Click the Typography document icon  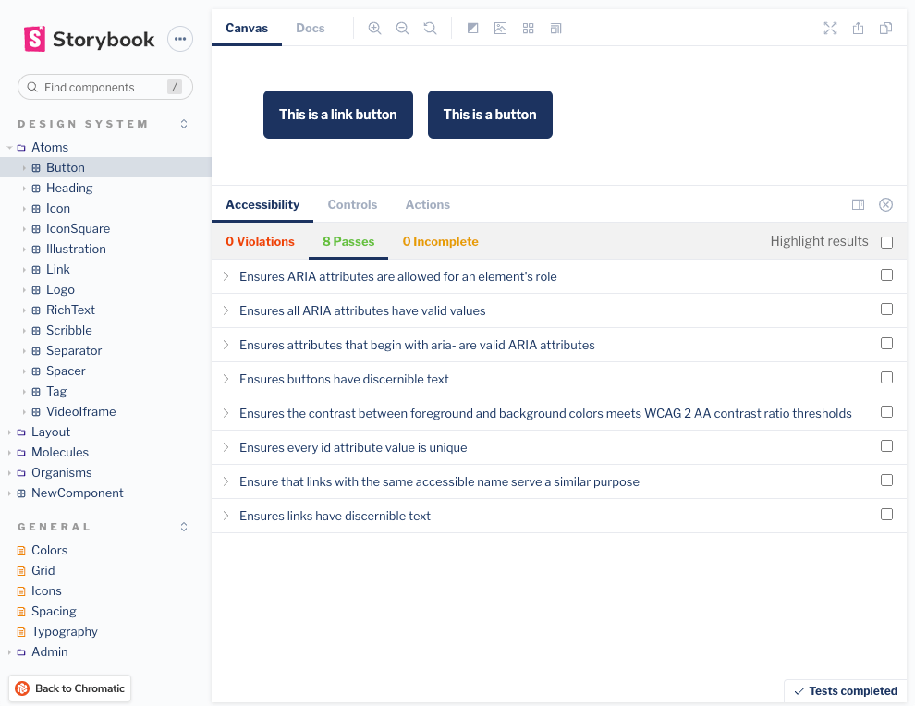tap(21, 632)
